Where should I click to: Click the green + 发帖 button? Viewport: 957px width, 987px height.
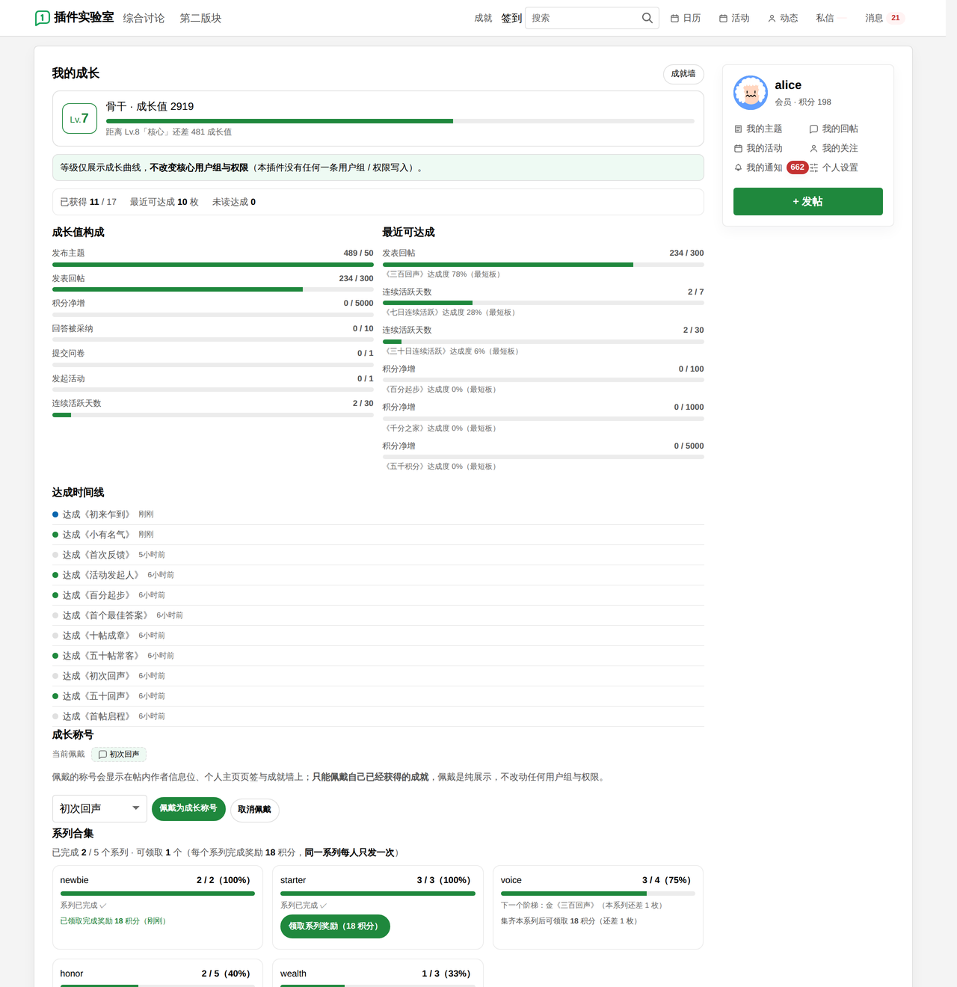(x=808, y=202)
